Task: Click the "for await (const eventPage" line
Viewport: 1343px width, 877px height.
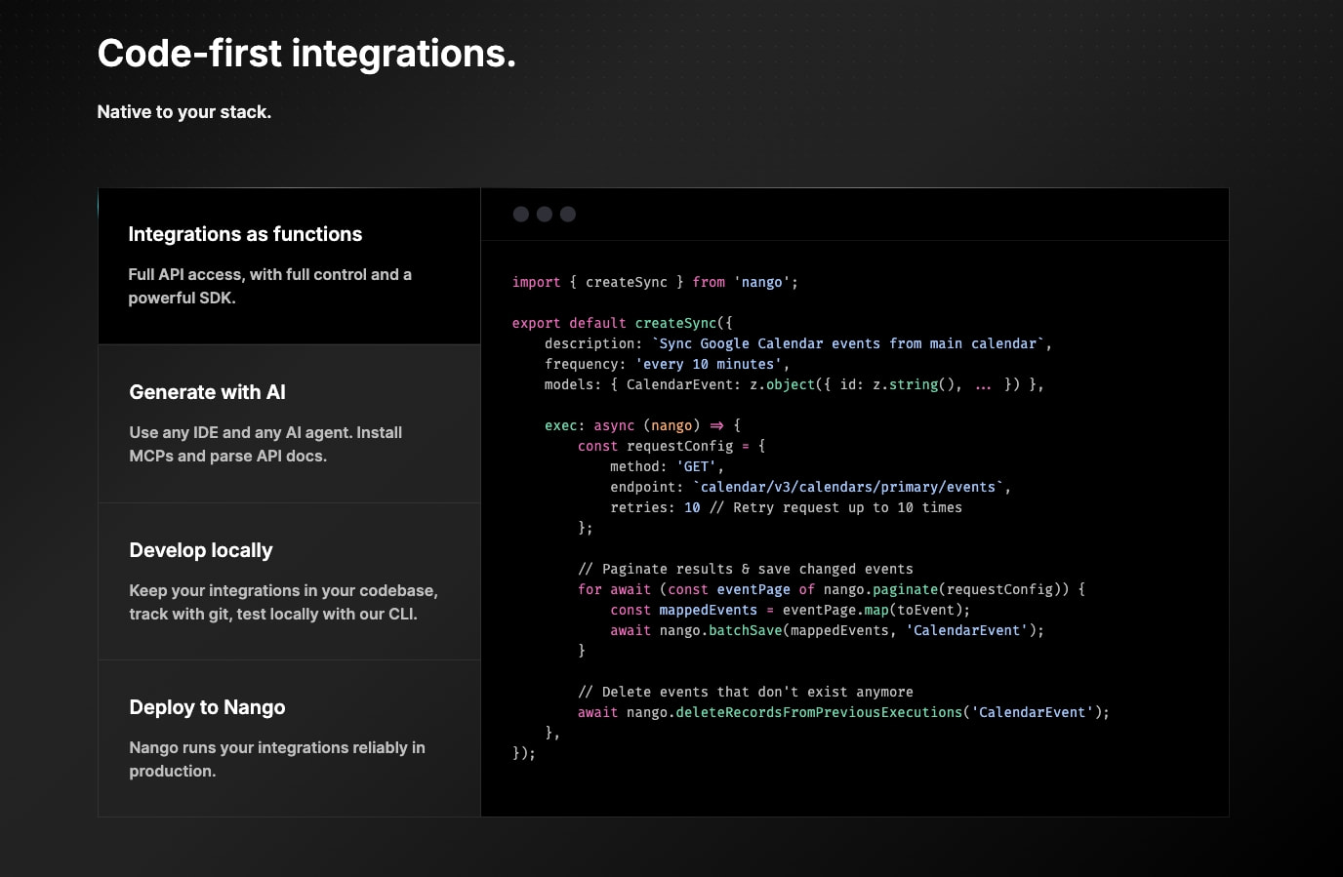Action: (x=832, y=589)
